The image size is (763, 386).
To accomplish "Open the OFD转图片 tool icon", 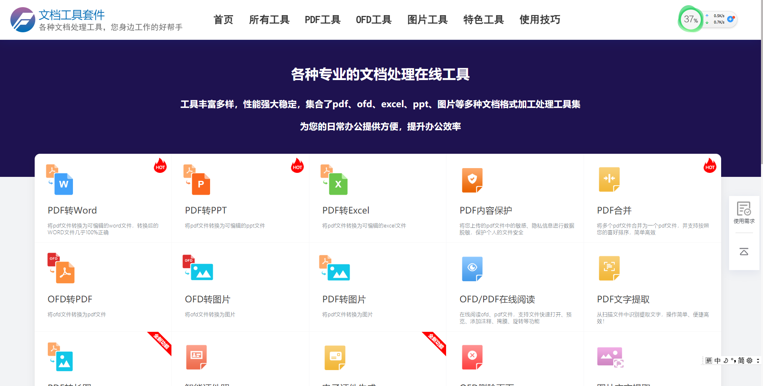I will (x=198, y=267).
